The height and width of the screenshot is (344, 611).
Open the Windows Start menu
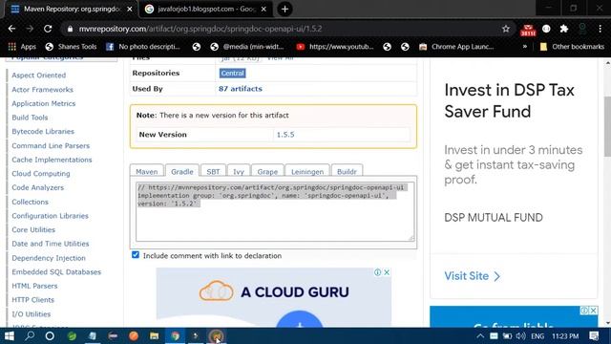[10, 335]
